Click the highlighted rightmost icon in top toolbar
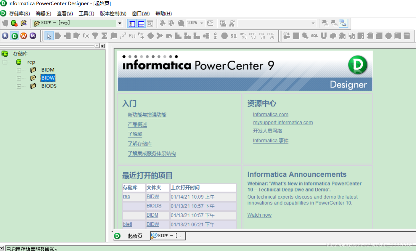The width and height of the screenshot is (416, 251). pos(344,23)
